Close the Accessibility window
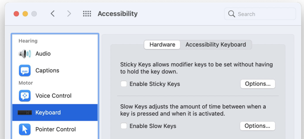 [x=16, y=14]
